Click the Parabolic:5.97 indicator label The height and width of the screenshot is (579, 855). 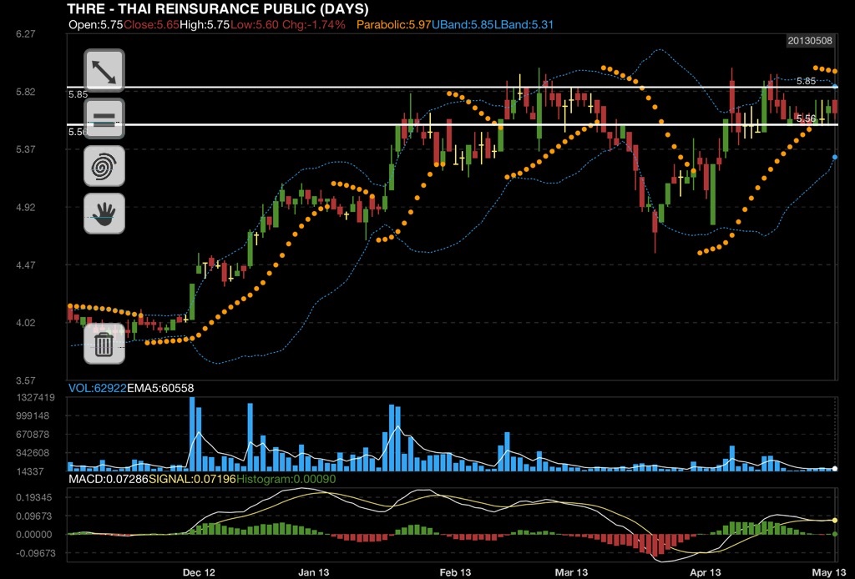pyautogui.click(x=394, y=24)
